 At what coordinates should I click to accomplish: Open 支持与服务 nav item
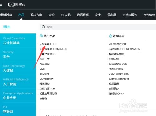(129, 15)
